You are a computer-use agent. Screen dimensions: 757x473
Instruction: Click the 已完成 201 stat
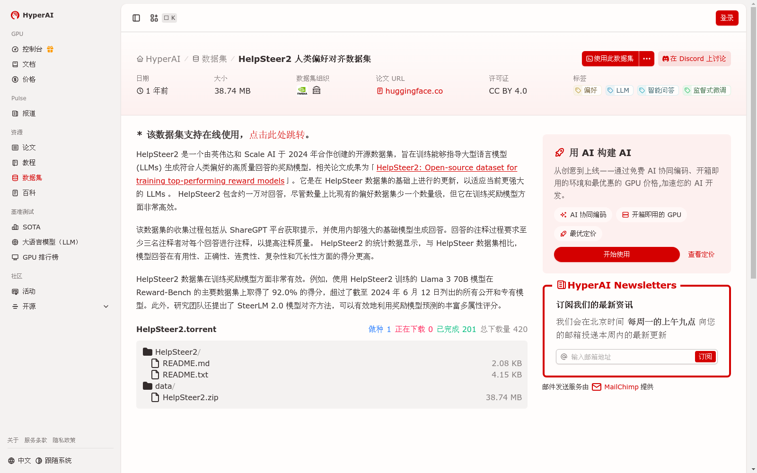(x=457, y=329)
